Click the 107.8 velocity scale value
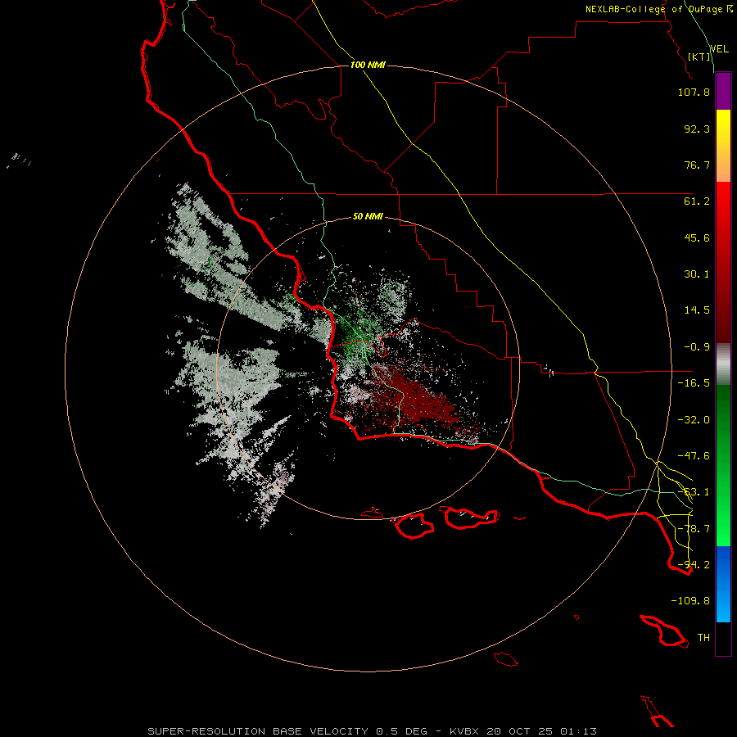 point(694,92)
